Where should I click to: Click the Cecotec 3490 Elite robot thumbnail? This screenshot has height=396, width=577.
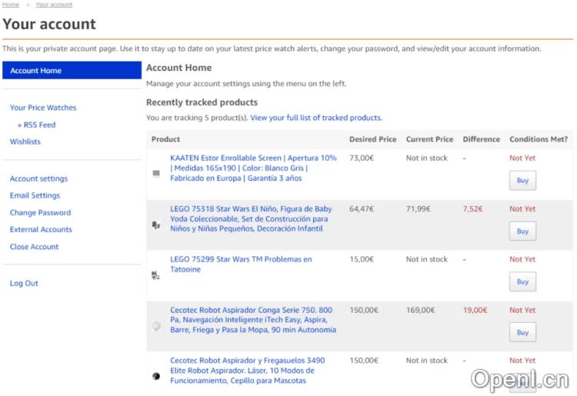click(156, 376)
